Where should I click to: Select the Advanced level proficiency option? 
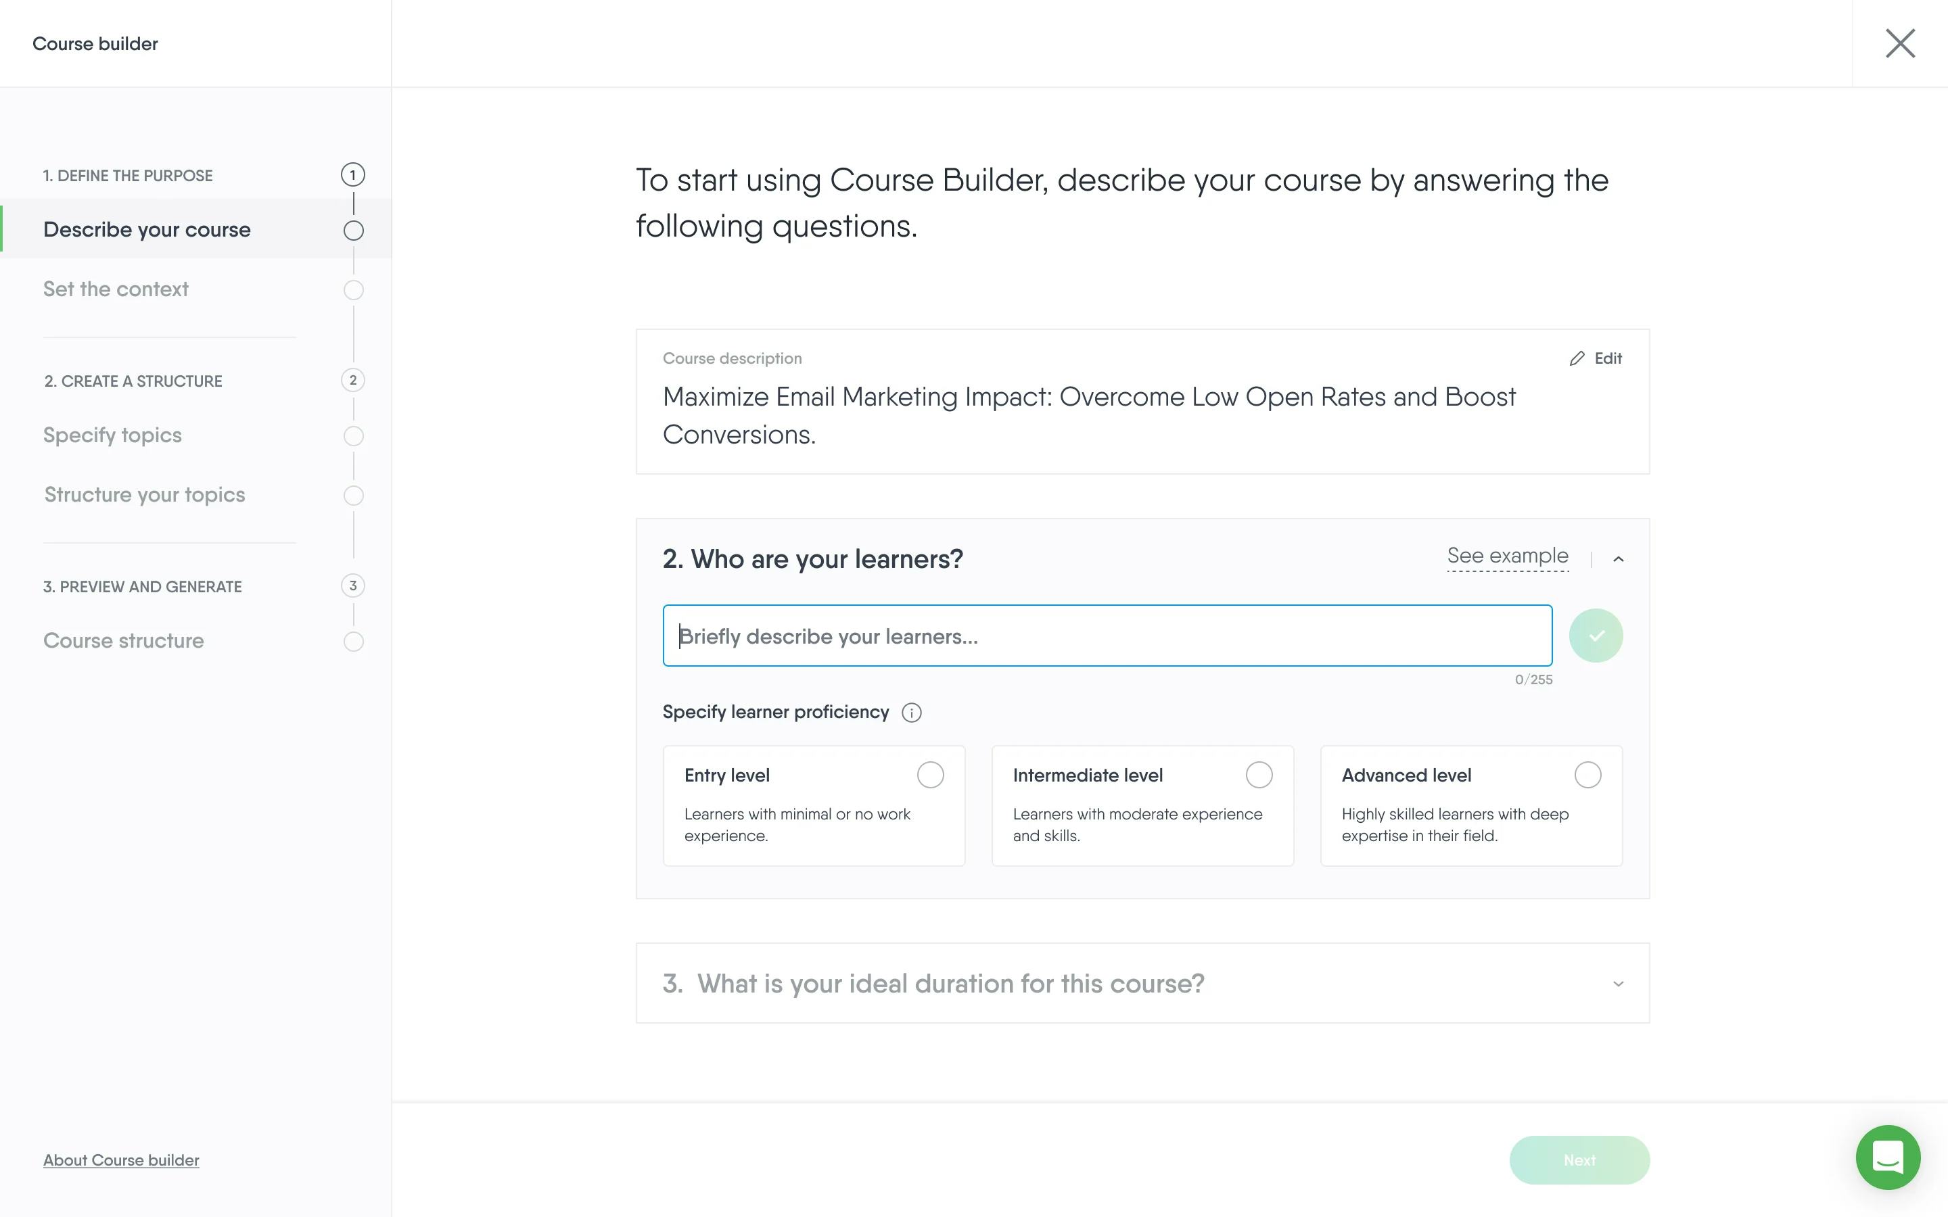pyautogui.click(x=1587, y=774)
